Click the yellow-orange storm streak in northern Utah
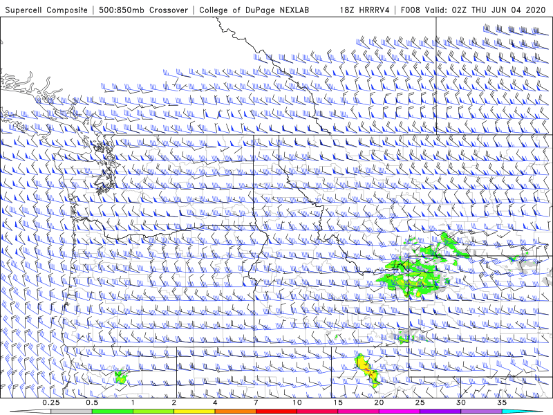The width and height of the screenshot is (553, 415). click(x=368, y=371)
